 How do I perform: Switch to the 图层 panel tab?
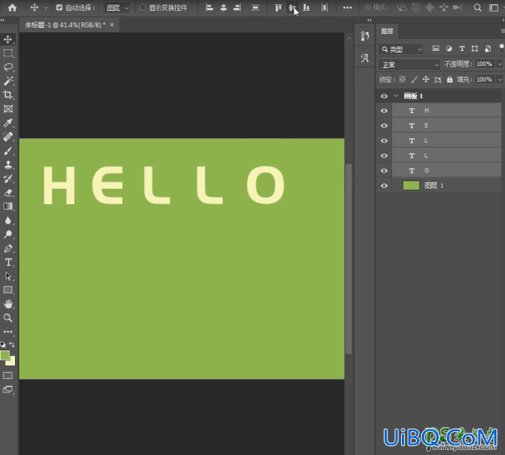pyautogui.click(x=387, y=32)
